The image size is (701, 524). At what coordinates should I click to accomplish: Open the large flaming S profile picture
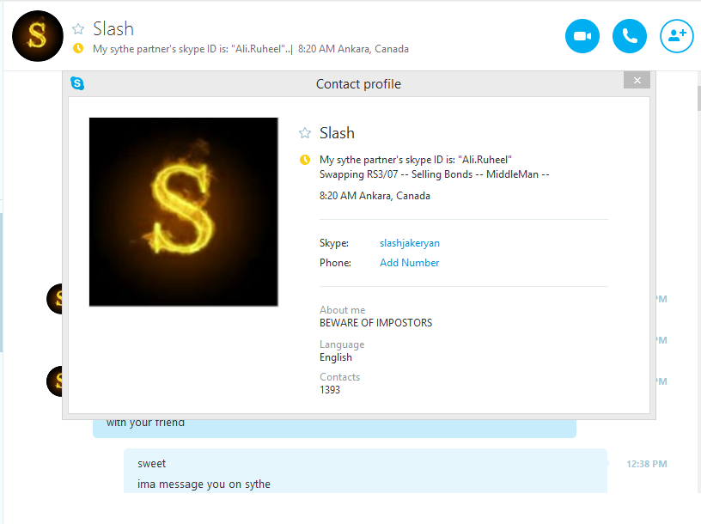pos(184,211)
